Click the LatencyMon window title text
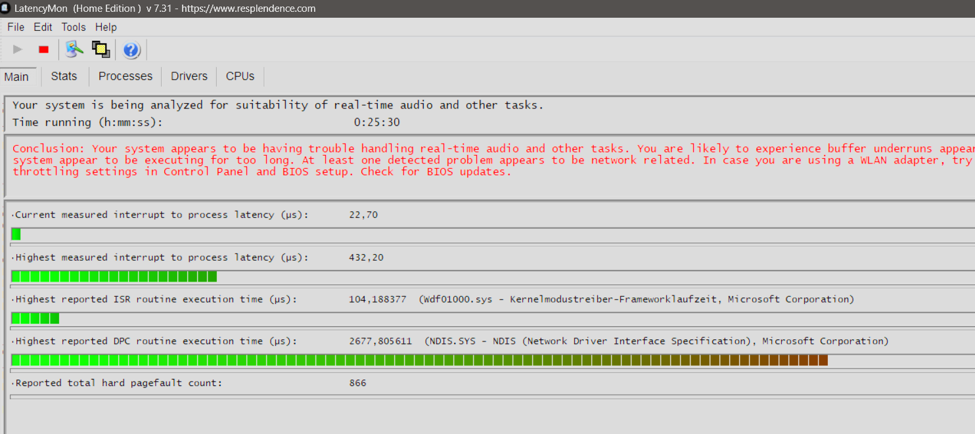Screen dimensions: 975x434 165,9
